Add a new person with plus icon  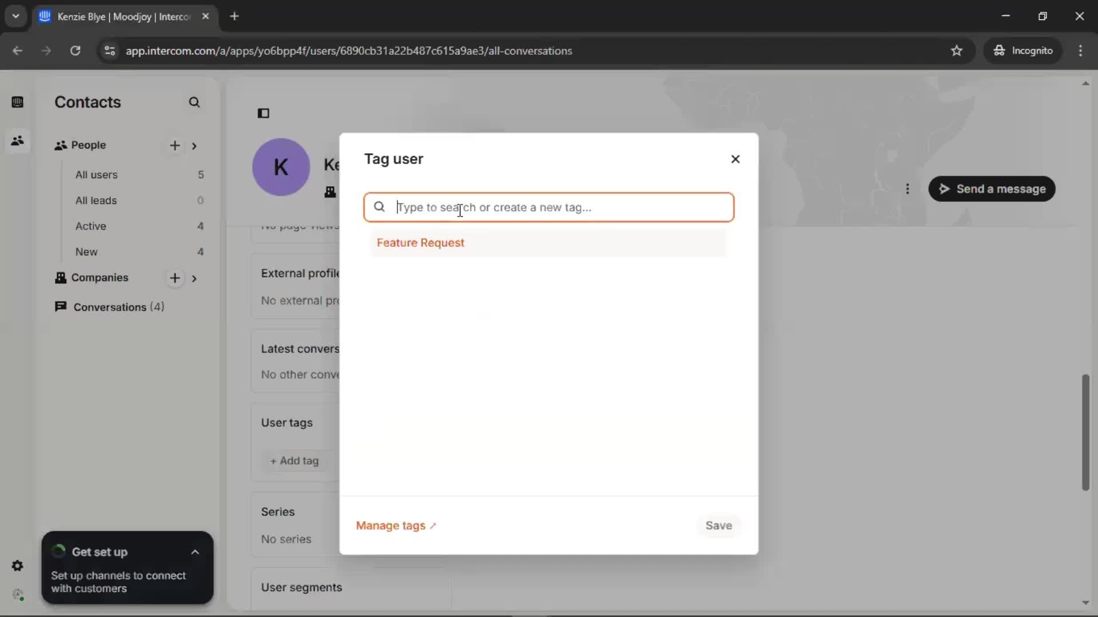[x=175, y=146]
